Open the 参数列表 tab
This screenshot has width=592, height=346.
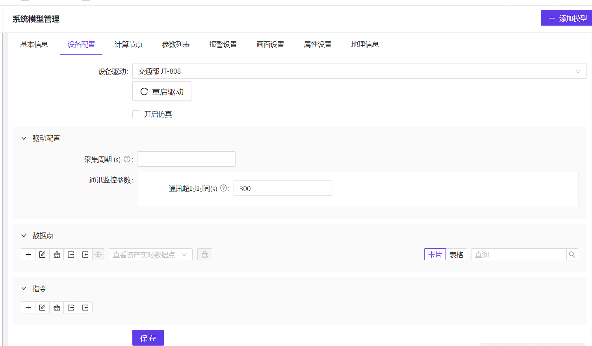(x=176, y=45)
